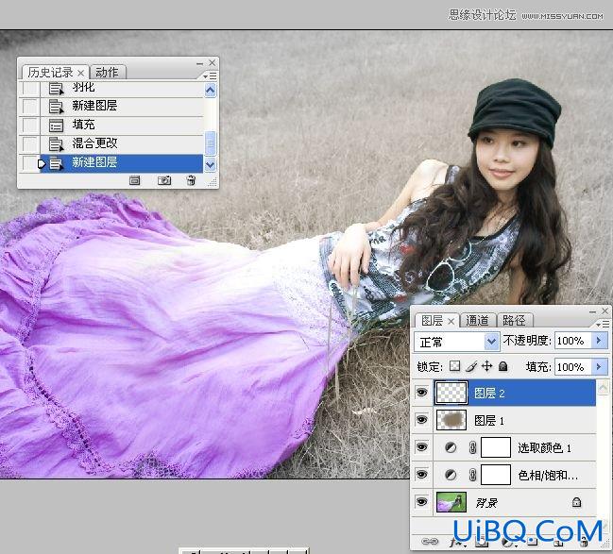Click the adjustment icon of 选取颜色 1
613x554 pixels.
click(x=451, y=447)
